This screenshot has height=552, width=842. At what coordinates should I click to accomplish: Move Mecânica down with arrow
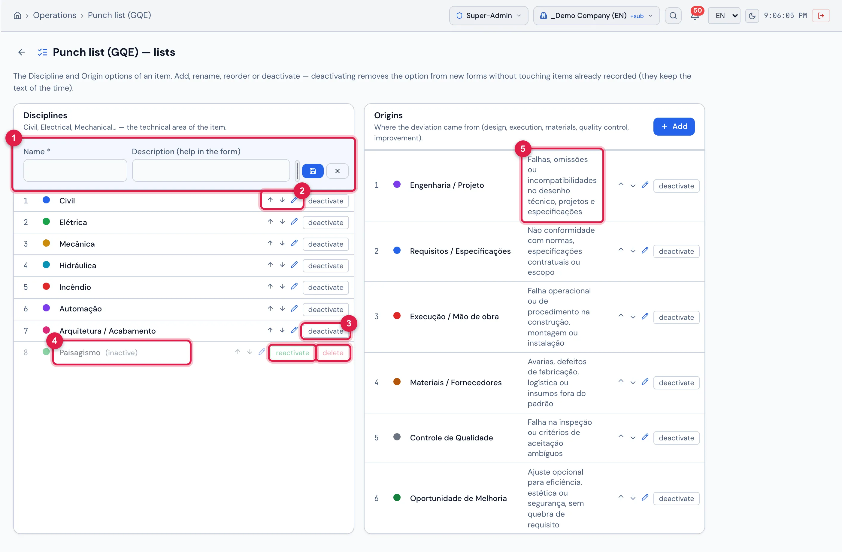282,243
